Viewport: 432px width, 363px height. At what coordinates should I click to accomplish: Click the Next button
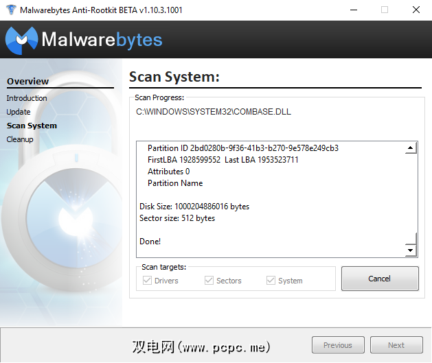[396, 345]
